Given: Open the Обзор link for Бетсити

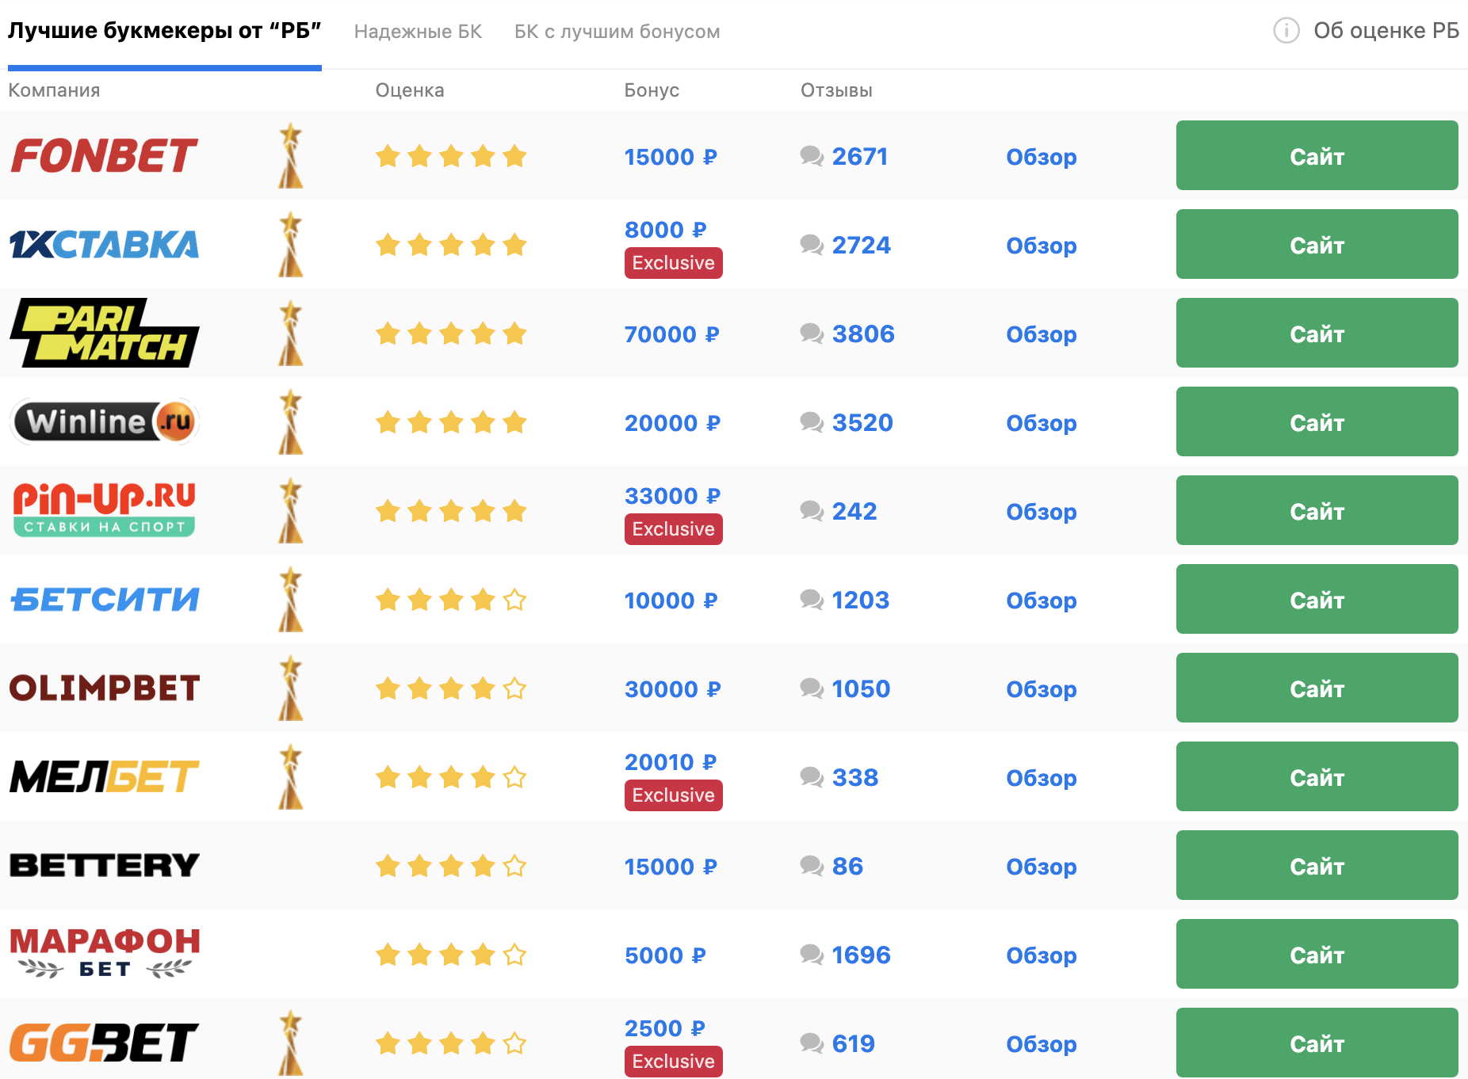Looking at the screenshot, I should pyautogui.click(x=1042, y=601).
